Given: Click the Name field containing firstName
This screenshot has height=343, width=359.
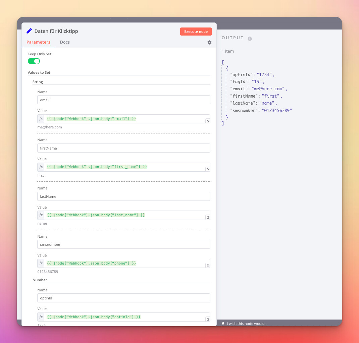Looking at the screenshot, I should click(123, 148).
